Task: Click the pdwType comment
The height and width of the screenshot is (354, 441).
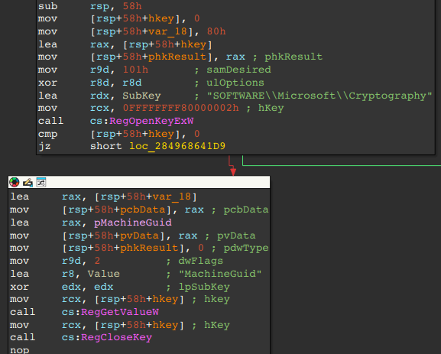Action: (x=246, y=248)
